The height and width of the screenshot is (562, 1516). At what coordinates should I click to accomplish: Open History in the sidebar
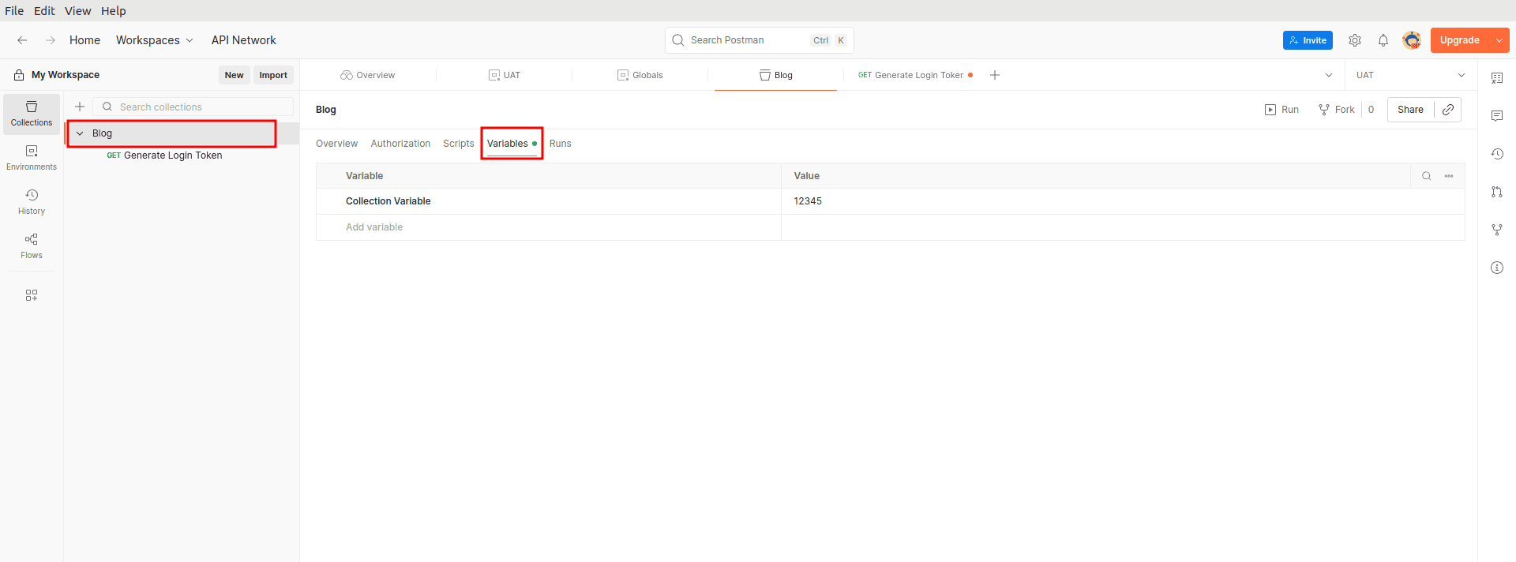click(32, 202)
